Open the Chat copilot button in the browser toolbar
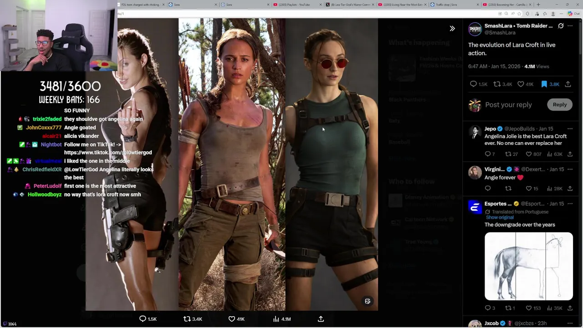 [573, 14]
